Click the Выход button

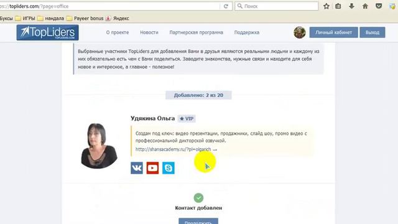point(373,32)
